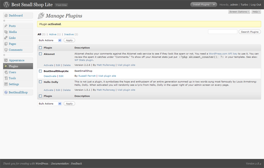
Task: Click the Settings icon in sidebar
Action: tap(6, 84)
